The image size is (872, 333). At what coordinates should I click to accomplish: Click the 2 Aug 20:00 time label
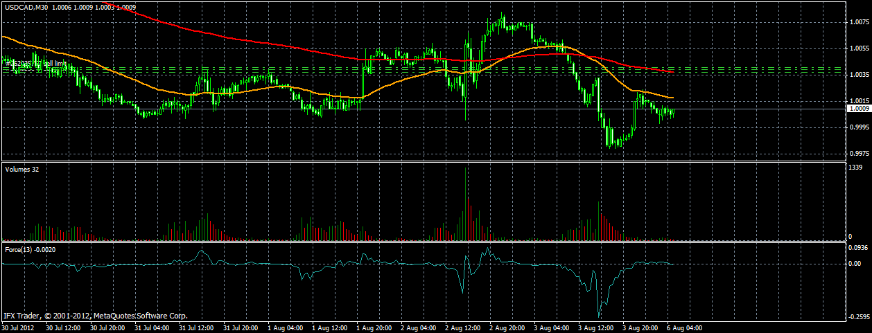coord(506,327)
